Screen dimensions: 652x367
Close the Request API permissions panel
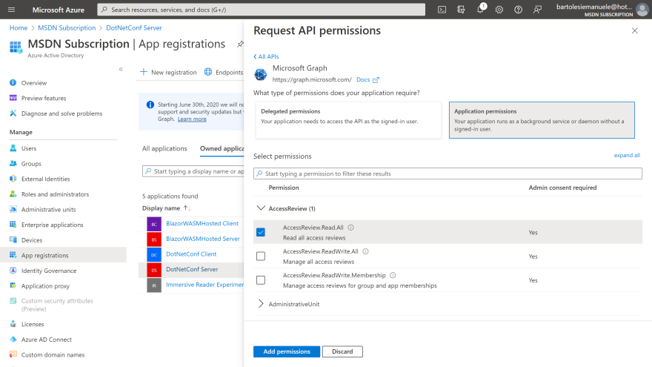click(634, 30)
